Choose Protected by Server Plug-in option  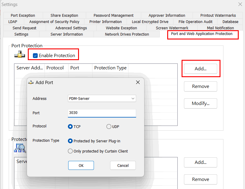[71, 141]
